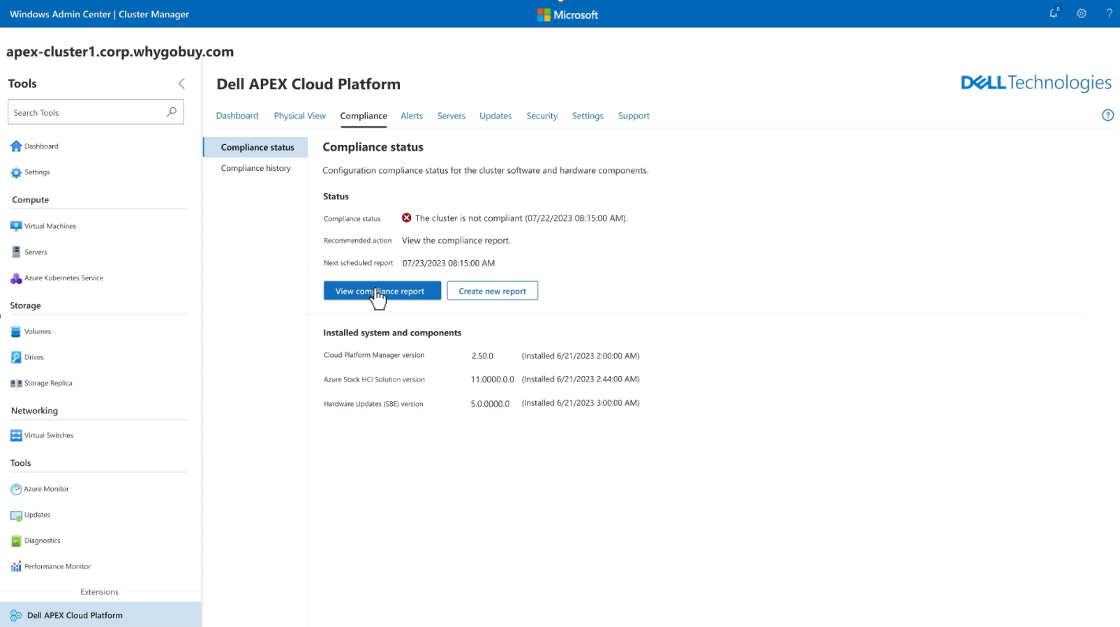The height and width of the screenshot is (627, 1120).
Task: Open Azure Monitor tool
Action: (46, 490)
